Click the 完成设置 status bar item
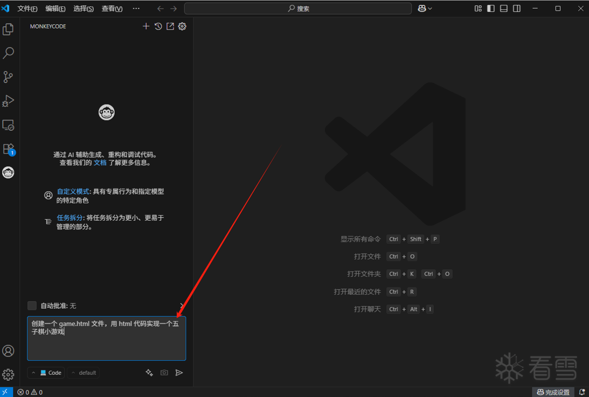 click(553, 392)
